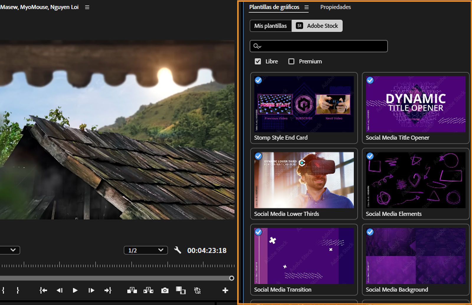Image resolution: width=472 pixels, height=305 pixels.
Task: Click the Program monitor time ruler
Action: pos(117,265)
